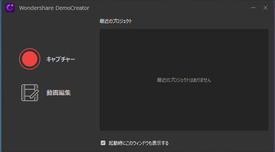This screenshot has width=275, height=152.
Task: Minimize the DemoCreator window
Action: [x=253, y=8]
